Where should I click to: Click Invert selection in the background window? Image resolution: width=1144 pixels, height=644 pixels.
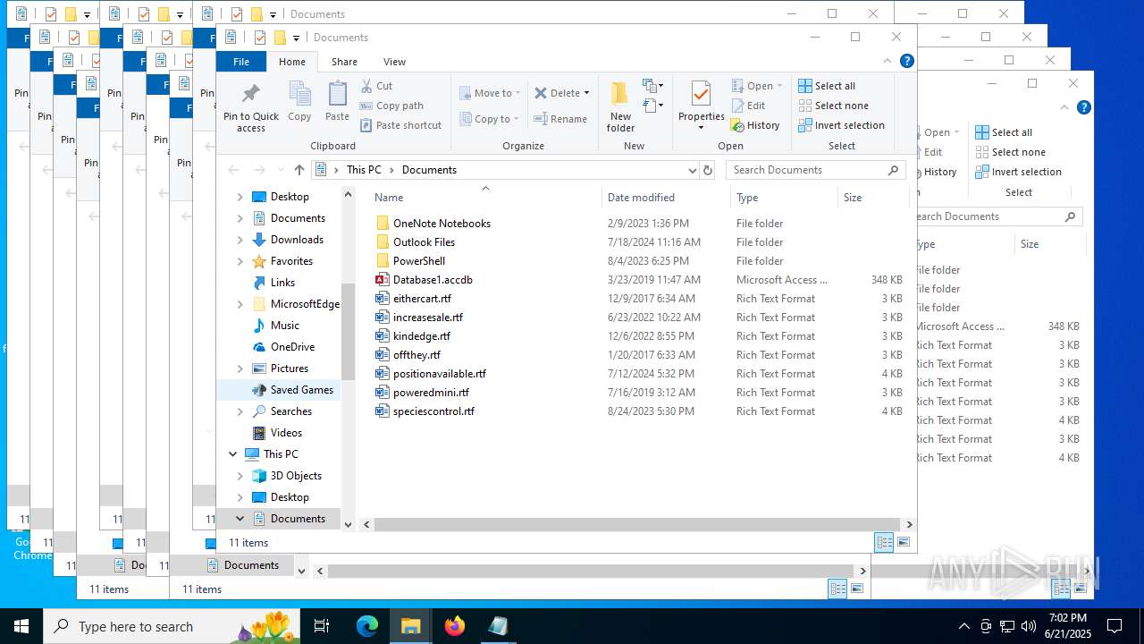point(1018,172)
